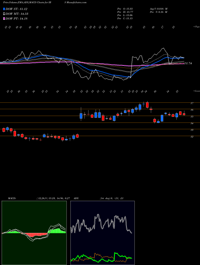Click the magenta DOW PT legend swatch
The width and height of the screenshot is (200, 265).
(x=4, y=19)
